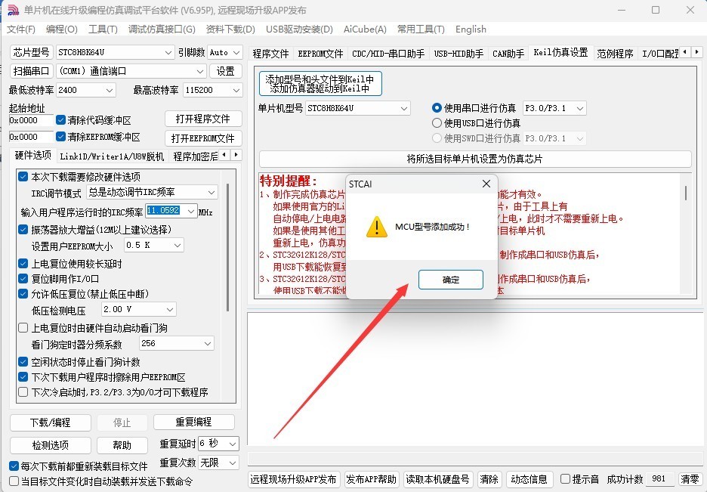Screen dimensions: 707x492
Task: Toggle 清除EEPROM缓冲区 checkbox
Action: [x=61, y=136]
